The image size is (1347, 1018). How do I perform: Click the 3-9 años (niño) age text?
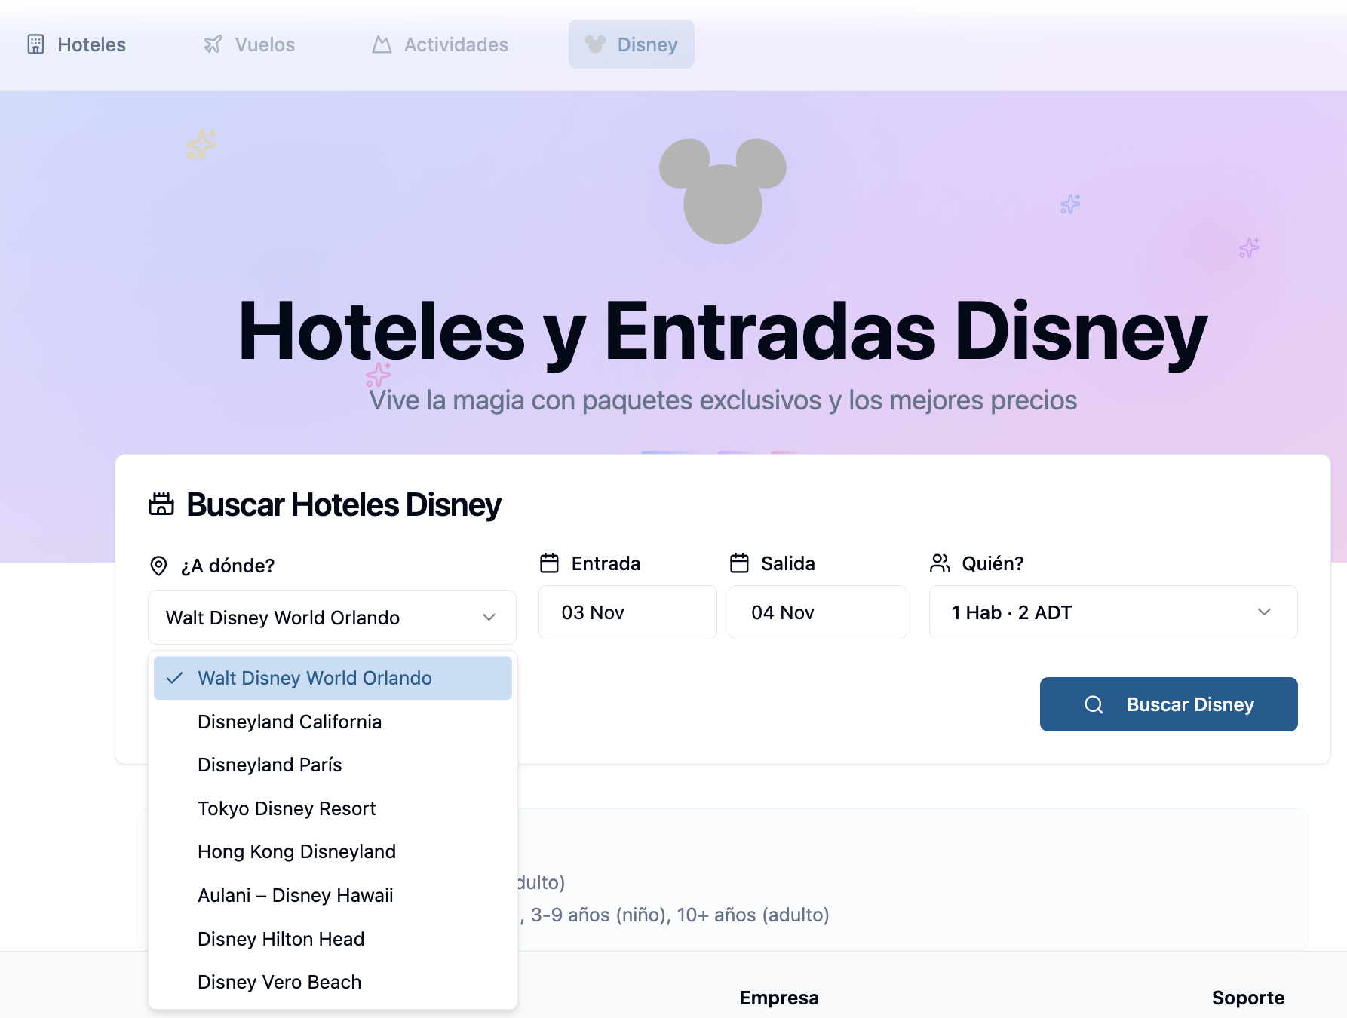(600, 915)
